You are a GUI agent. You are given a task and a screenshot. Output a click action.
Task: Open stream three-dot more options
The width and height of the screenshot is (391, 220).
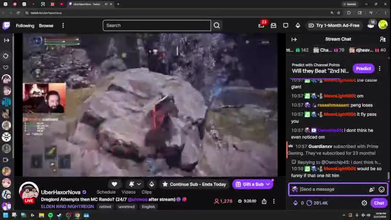(x=274, y=201)
